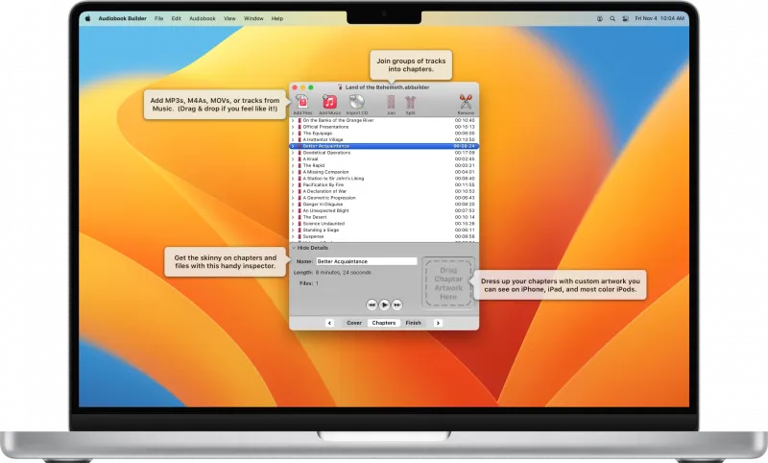Expand A Declaration of War chapter
Viewport: 768px width, 463px height.
(x=293, y=191)
